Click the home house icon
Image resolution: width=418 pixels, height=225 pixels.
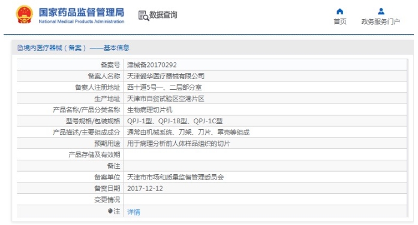pyautogui.click(x=339, y=11)
